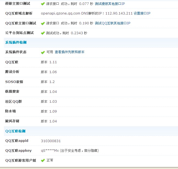Select SOSO表情 version 1.2 text
The width and height of the screenshot is (178, 169).
tap(48, 82)
